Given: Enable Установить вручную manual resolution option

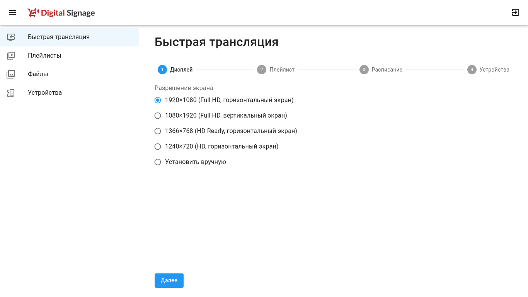Looking at the screenshot, I should click(x=158, y=162).
